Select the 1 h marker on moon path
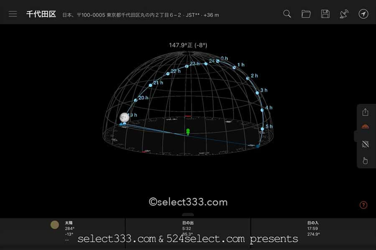 pyautogui.click(x=234, y=67)
